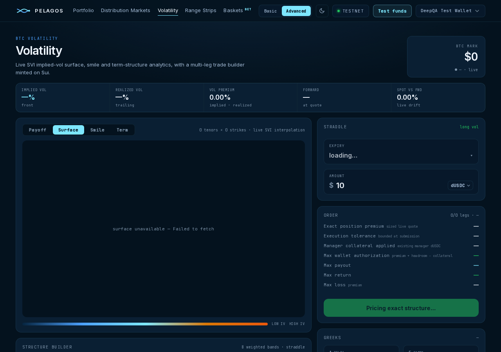
Task: Go to Distribution Markets
Action: (126, 11)
